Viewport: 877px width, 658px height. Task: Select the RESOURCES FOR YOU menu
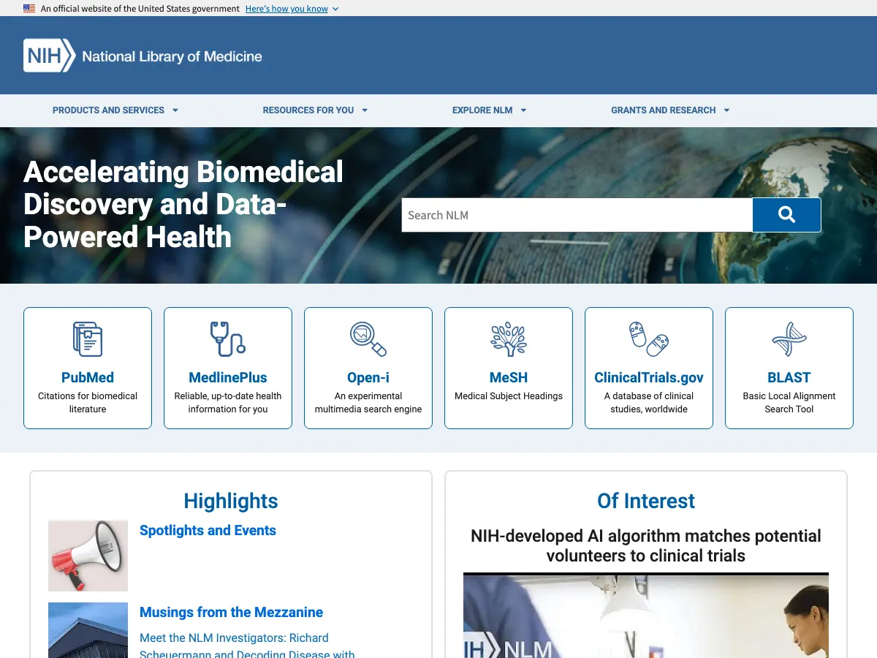click(x=308, y=110)
